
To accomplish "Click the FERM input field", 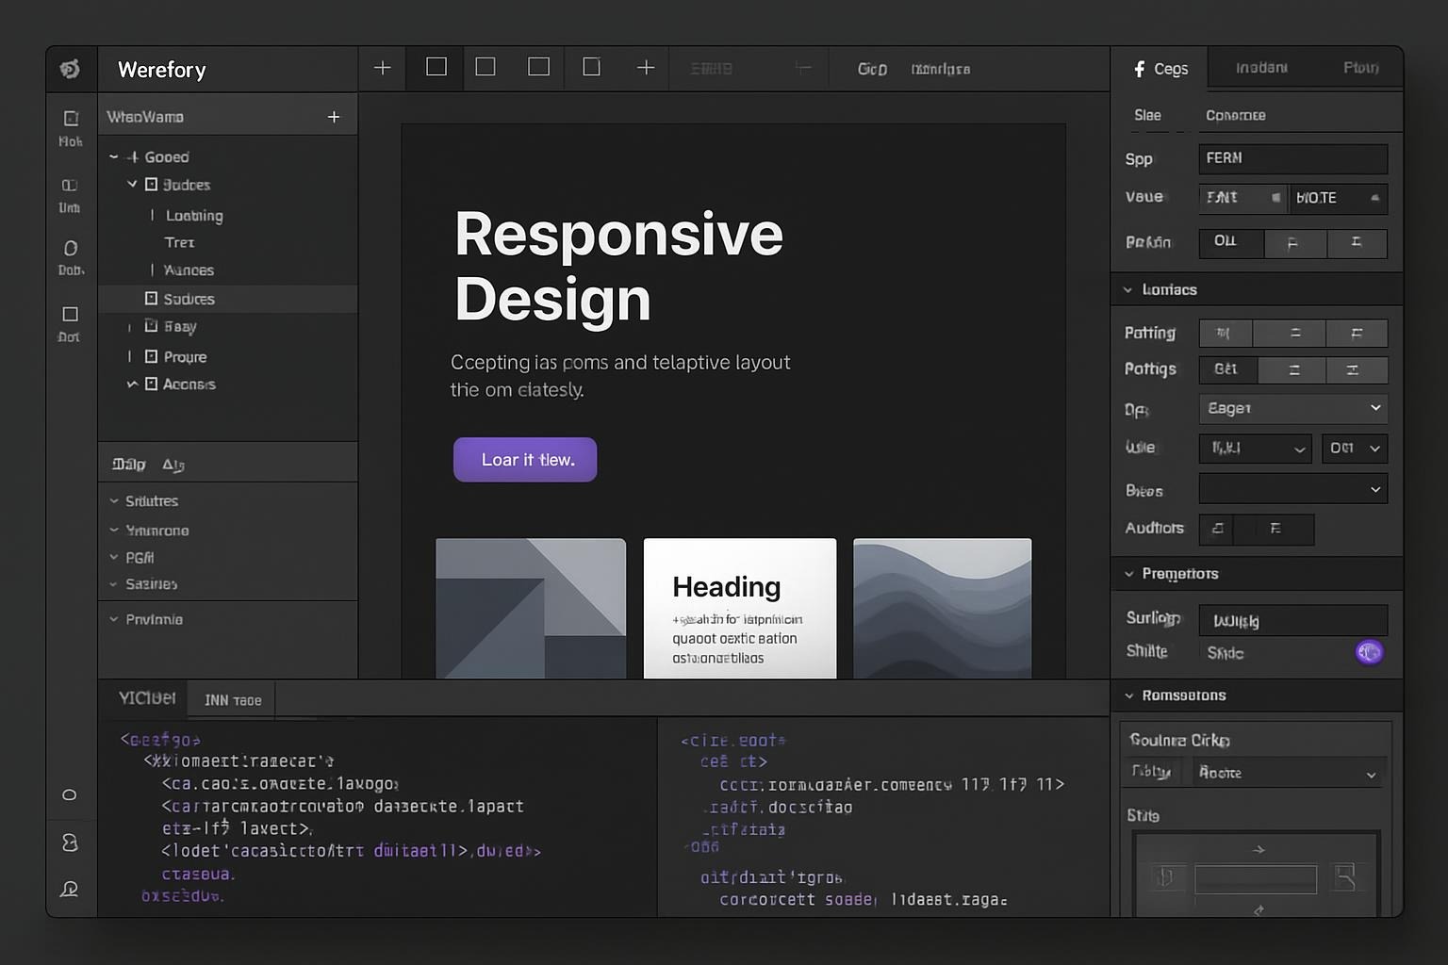I will [x=1292, y=158].
